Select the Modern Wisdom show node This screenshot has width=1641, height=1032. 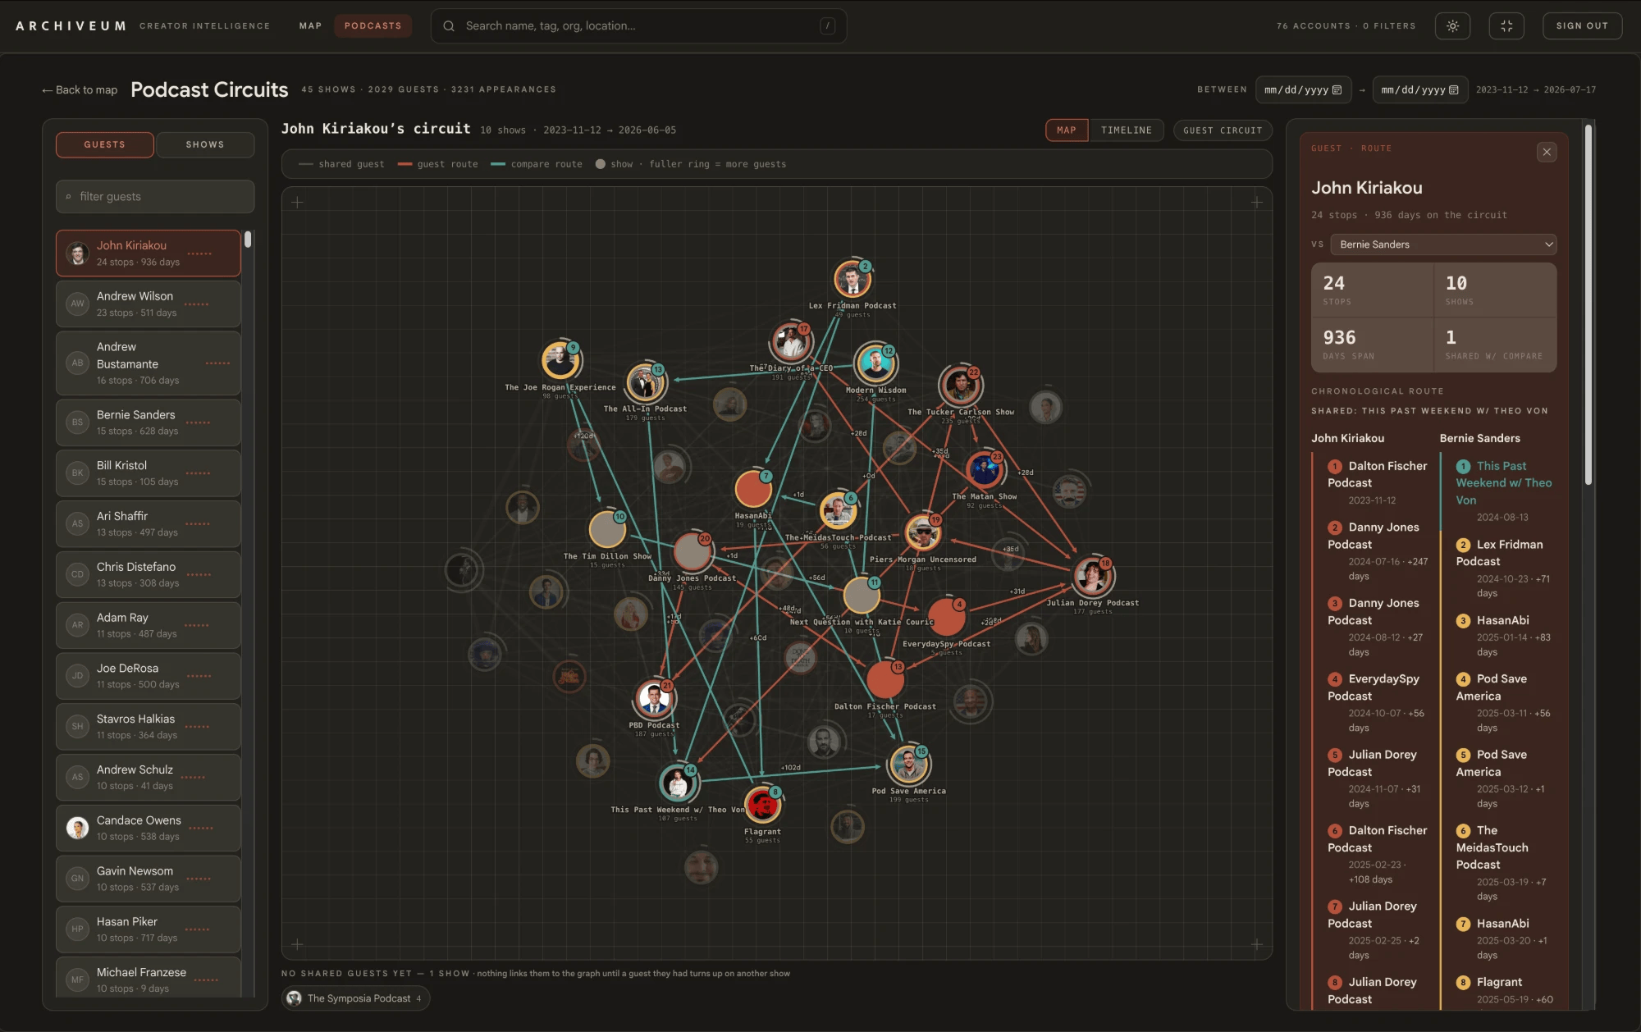[875, 363]
